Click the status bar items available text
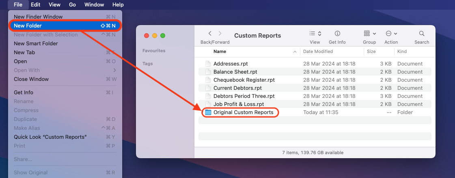 313,153
